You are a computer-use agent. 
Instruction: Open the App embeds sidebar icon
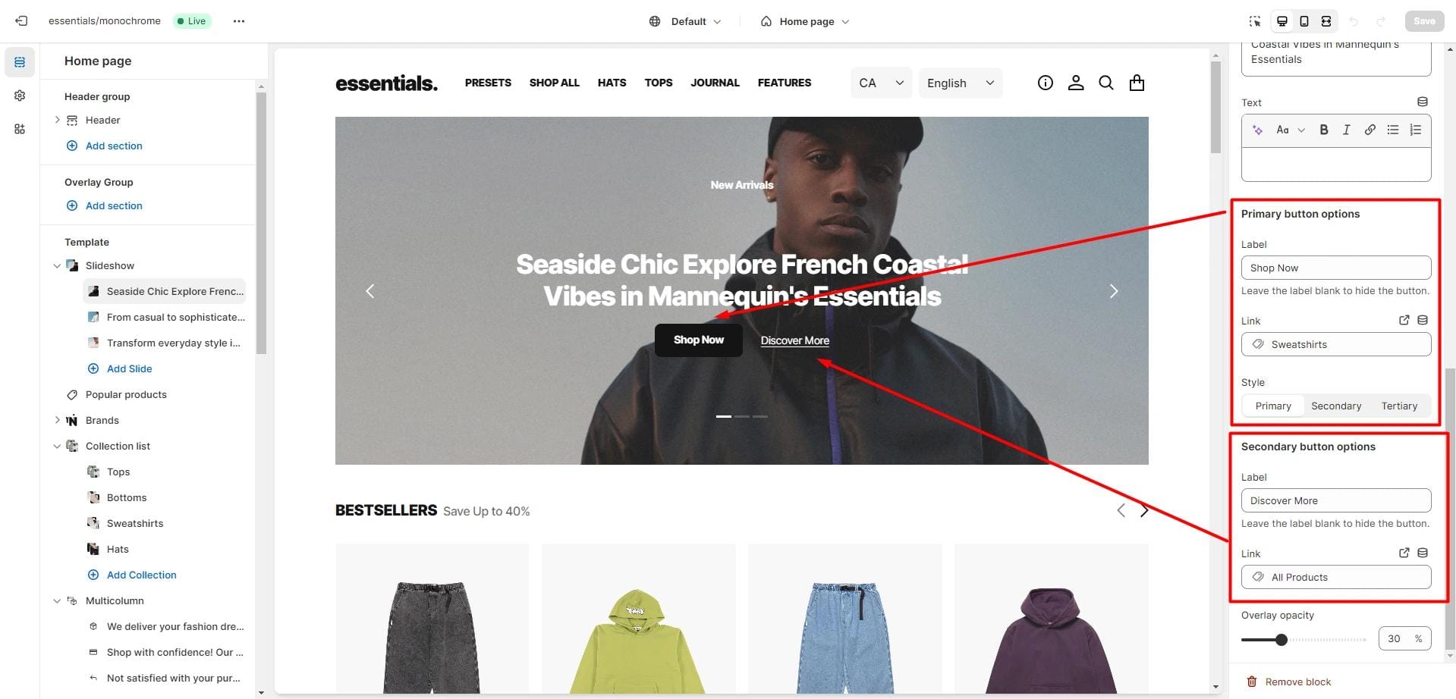[x=20, y=129]
